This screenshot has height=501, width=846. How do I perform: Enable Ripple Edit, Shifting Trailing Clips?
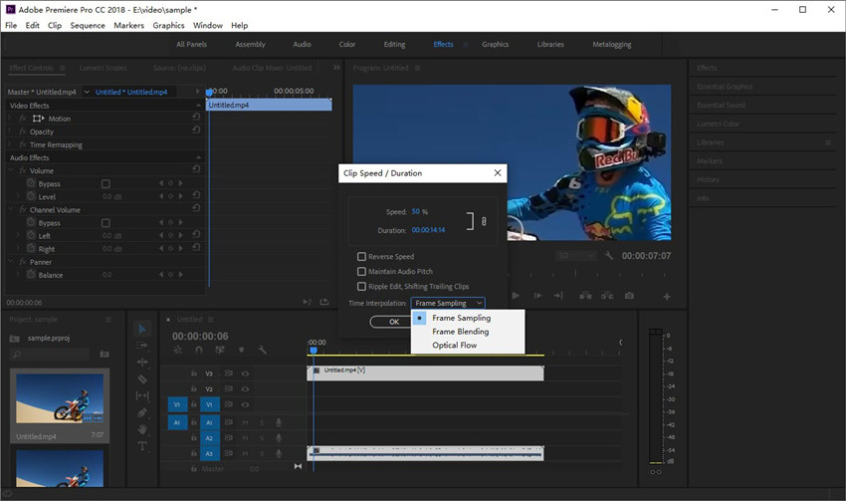361,286
